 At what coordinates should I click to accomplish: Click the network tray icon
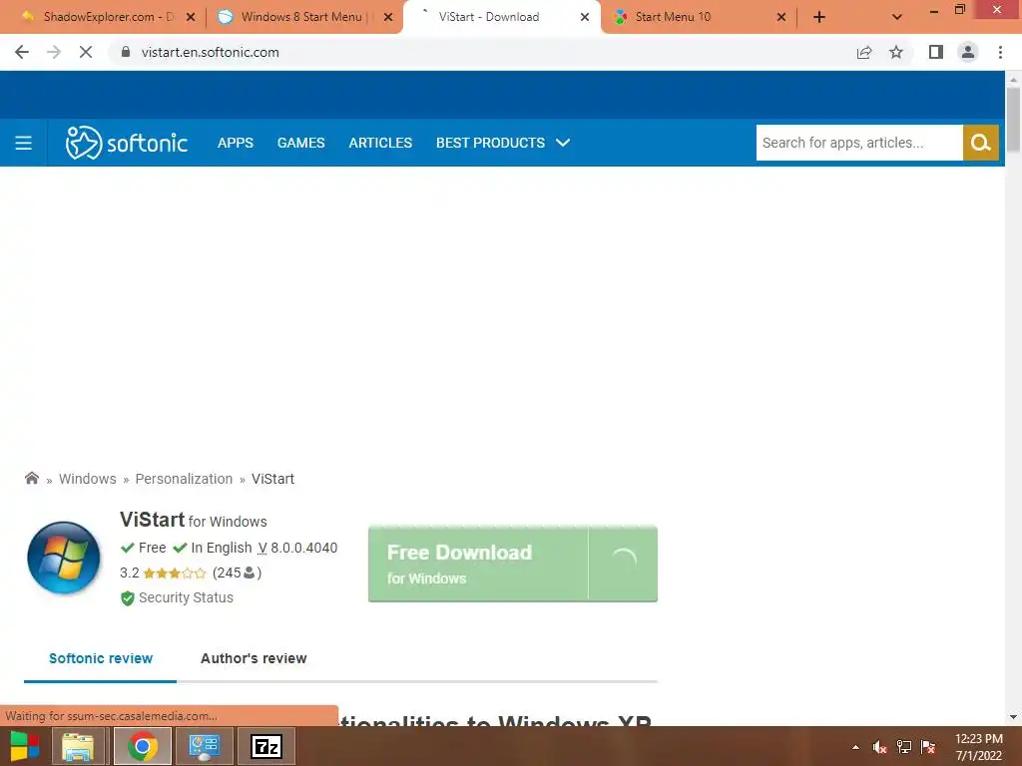pyautogui.click(x=904, y=747)
